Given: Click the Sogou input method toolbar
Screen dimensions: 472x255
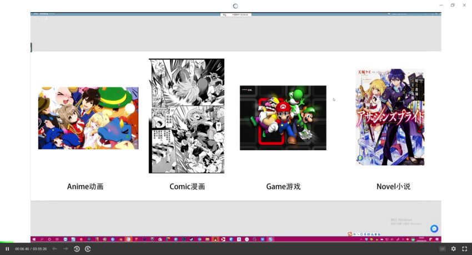Looking at the screenshot, I should tap(364, 234).
